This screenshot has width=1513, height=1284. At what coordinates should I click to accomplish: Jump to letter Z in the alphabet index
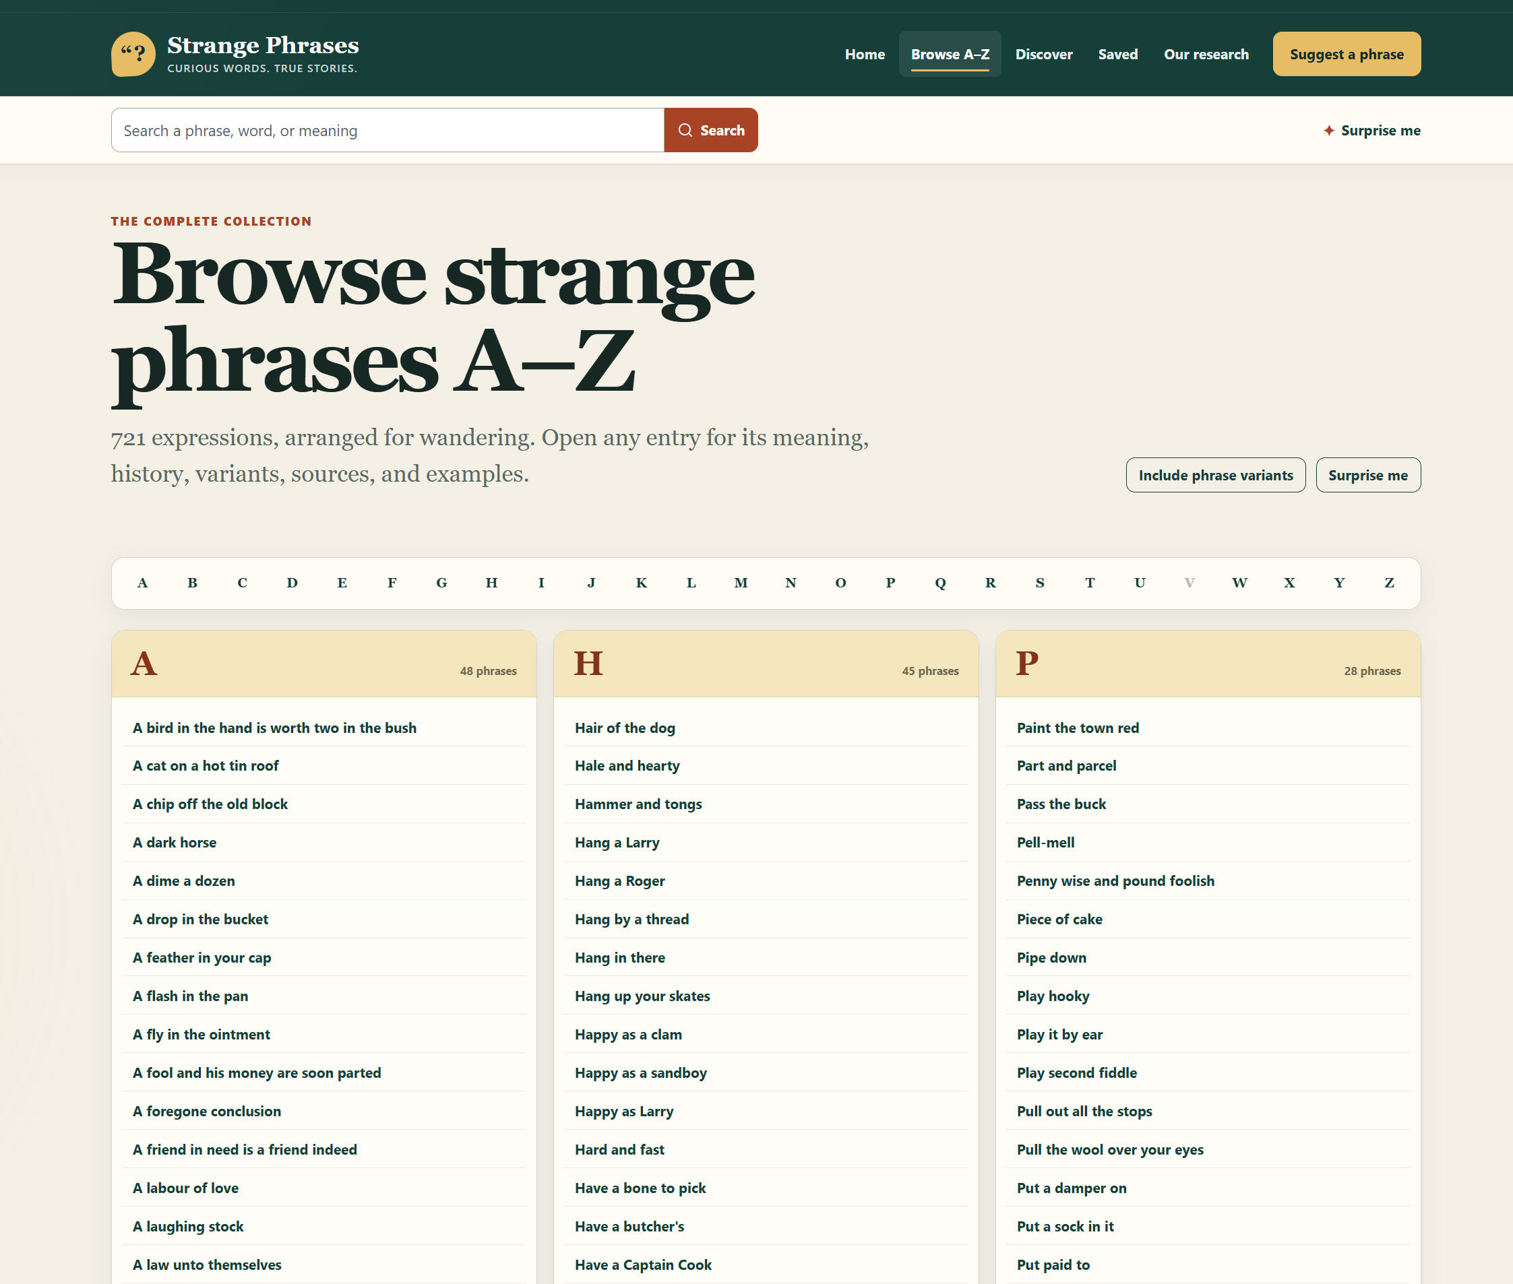pyautogui.click(x=1389, y=583)
